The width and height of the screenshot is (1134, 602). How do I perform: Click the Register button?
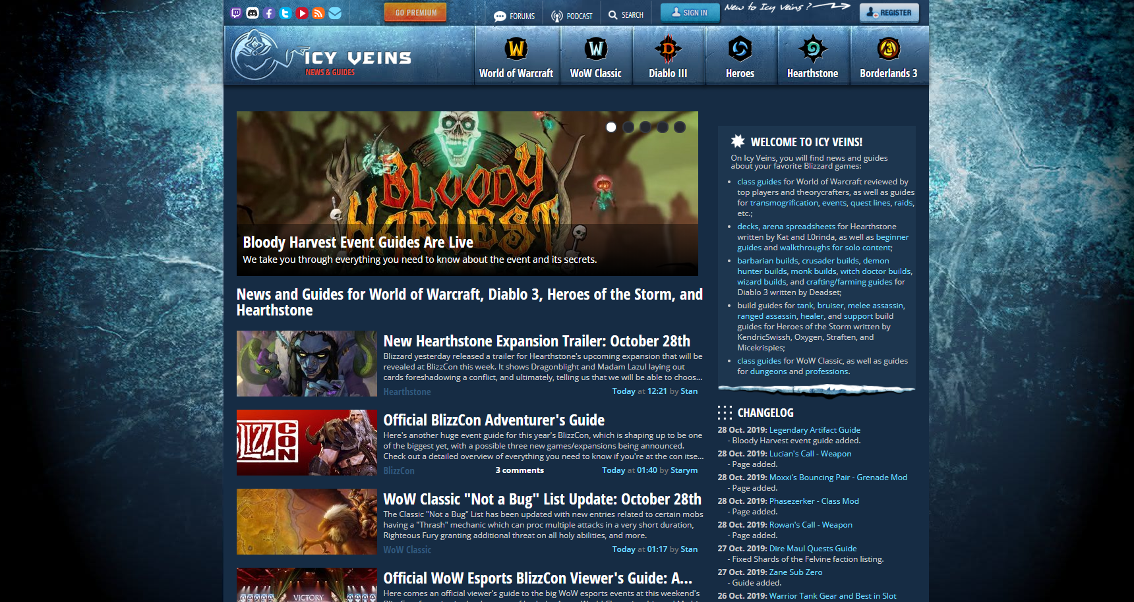tap(889, 13)
